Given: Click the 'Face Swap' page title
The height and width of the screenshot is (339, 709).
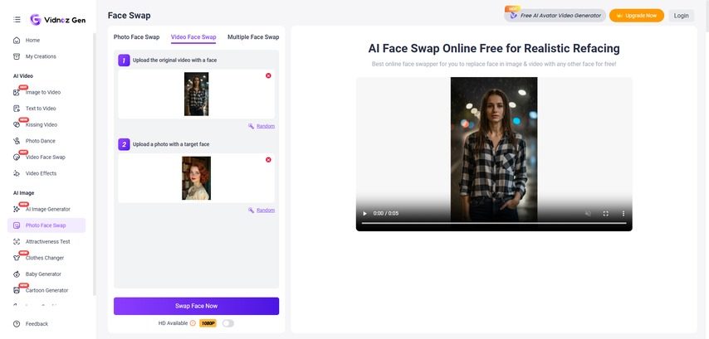Looking at the screenshot, I should coord(130,16).
